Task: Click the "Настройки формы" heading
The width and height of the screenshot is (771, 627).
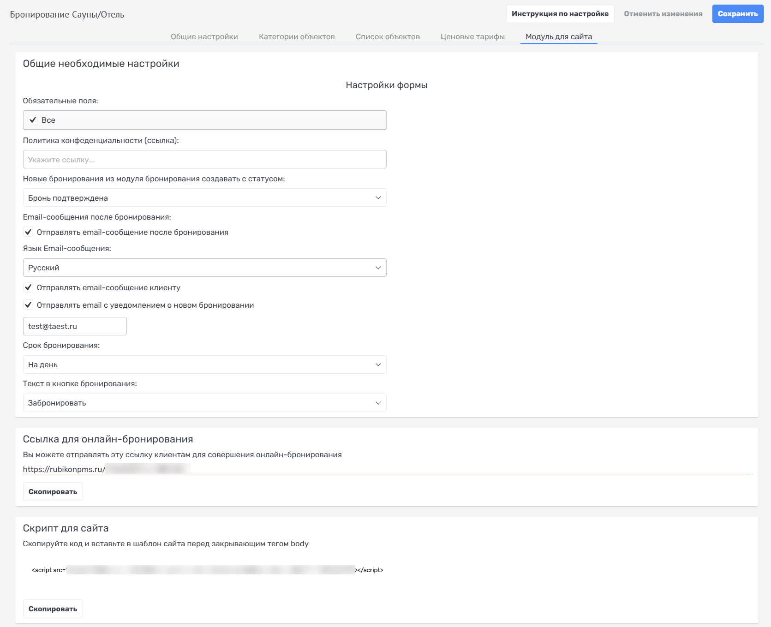Action: [x=387, y=85]
